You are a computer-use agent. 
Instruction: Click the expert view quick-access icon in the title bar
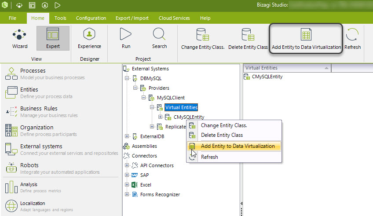[32, 5]
